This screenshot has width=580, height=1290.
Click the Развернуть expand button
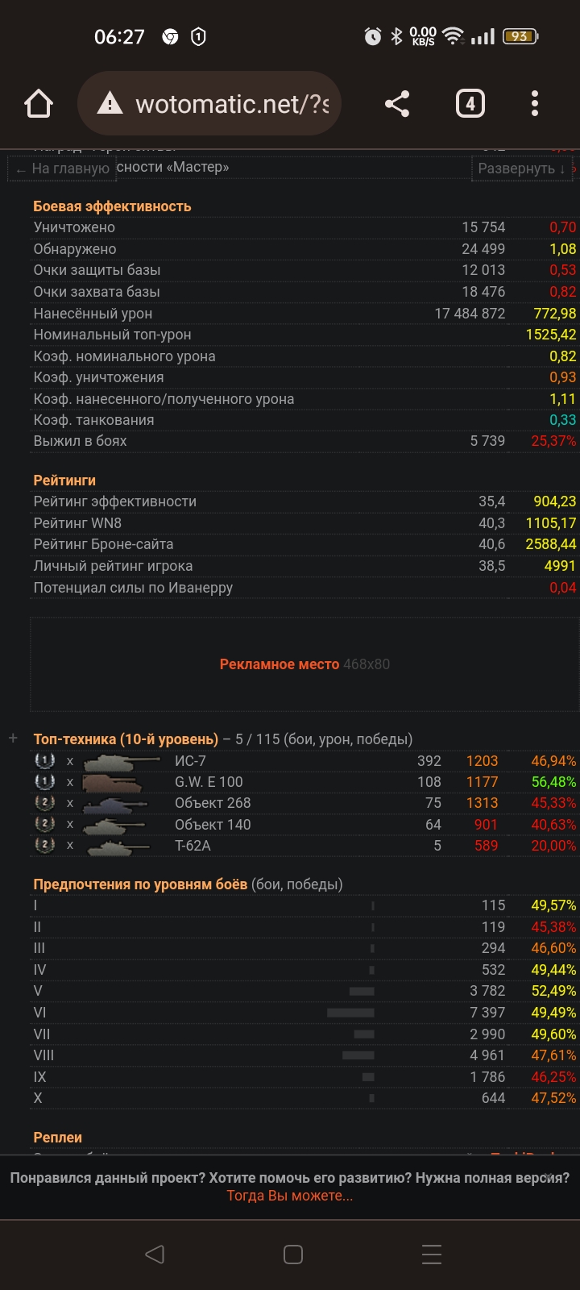521,169
